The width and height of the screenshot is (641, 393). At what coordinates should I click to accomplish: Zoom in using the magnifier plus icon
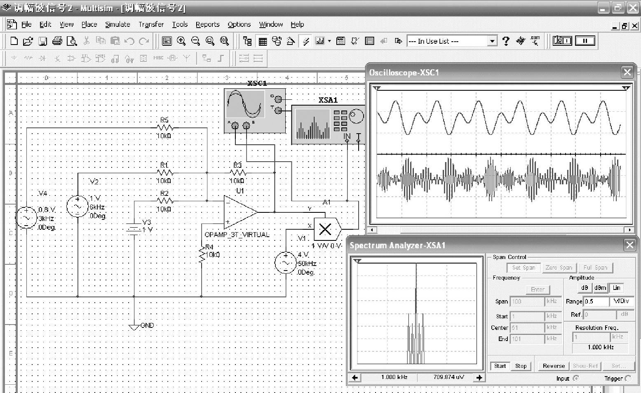pos(181,41)
